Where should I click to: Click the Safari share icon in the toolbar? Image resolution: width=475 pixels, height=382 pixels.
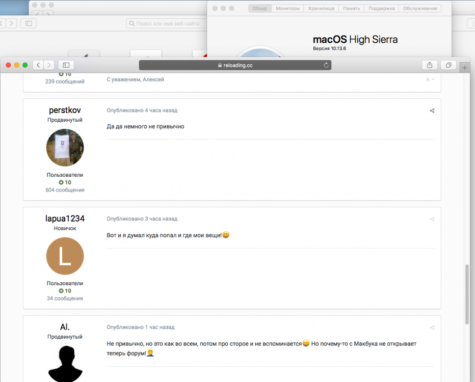click(x=429, y=65)
